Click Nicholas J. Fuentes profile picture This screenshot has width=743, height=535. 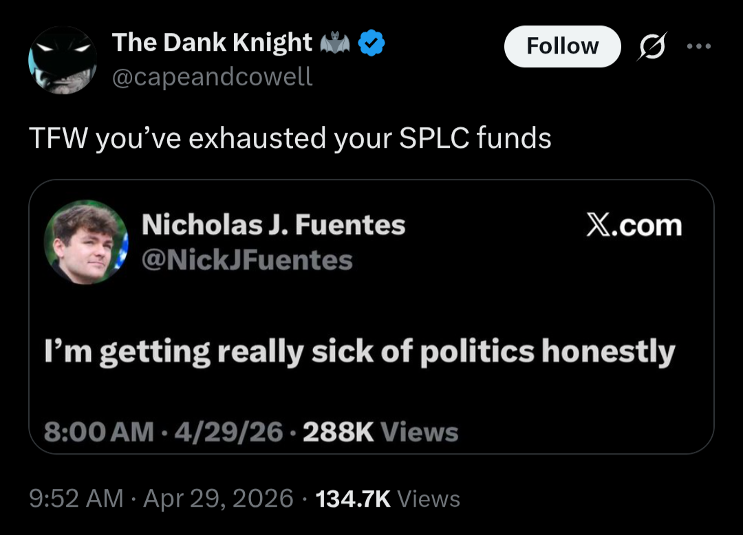point(86,242)
